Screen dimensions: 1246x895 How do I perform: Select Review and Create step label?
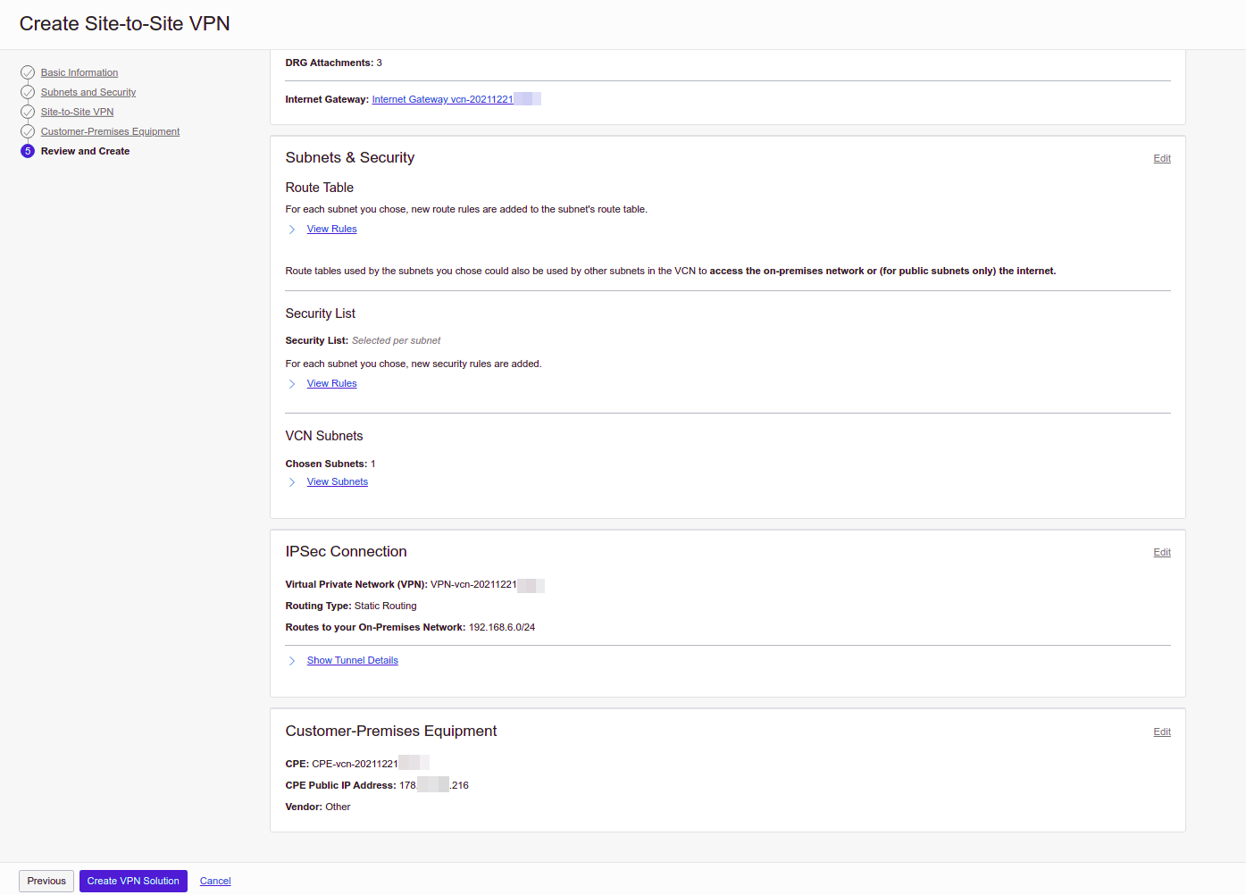(85, 151)
